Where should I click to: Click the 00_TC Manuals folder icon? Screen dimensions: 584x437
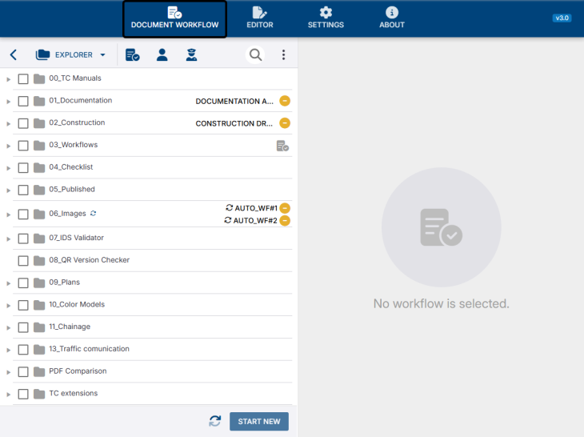(39, 78)
